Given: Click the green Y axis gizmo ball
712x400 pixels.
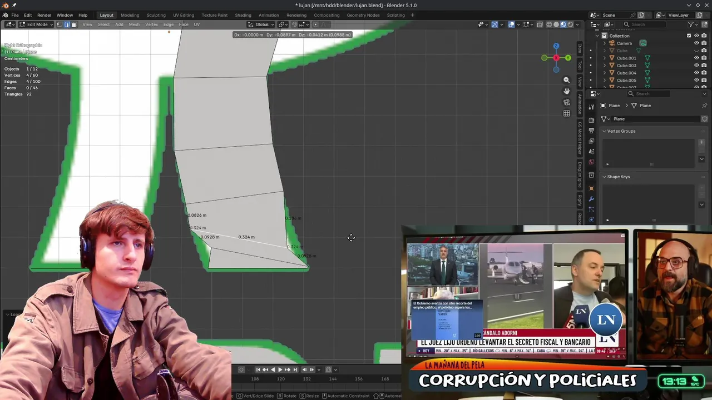Looking at the screenshot, I should click(x=568, y=58).
